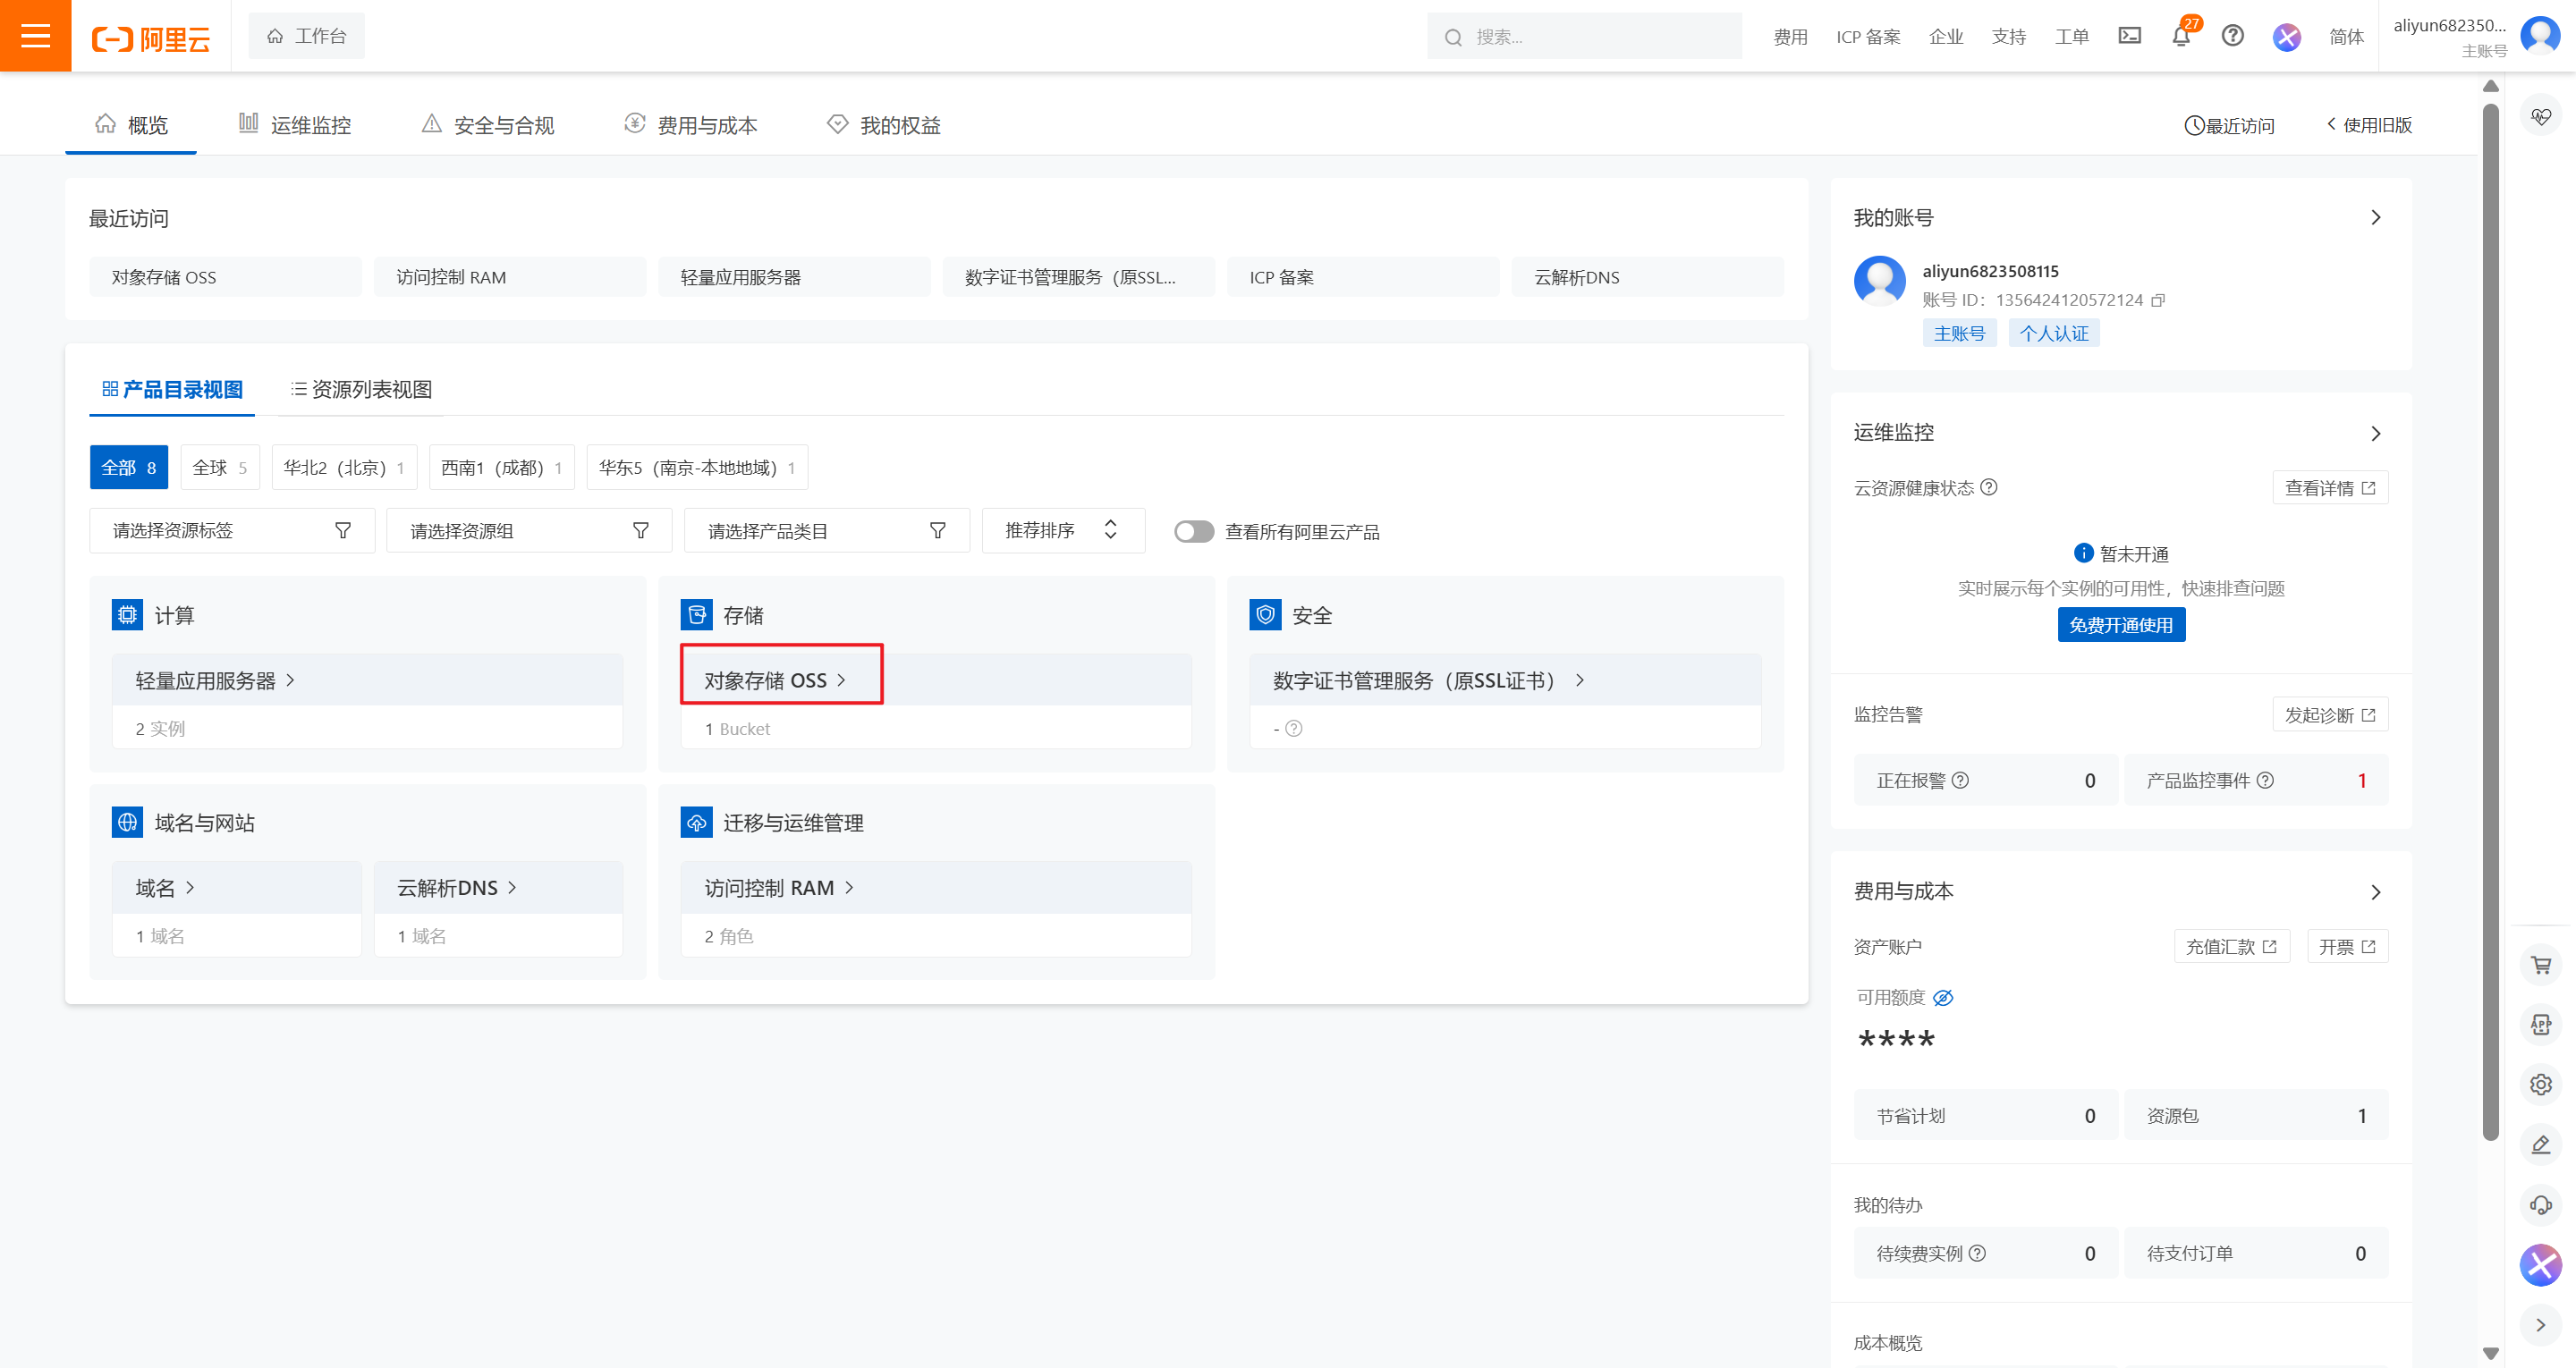Open the shopping cart icon on right sidebar
This screenshot has width=2576, height=1368.
click(x=2540, y=965)
